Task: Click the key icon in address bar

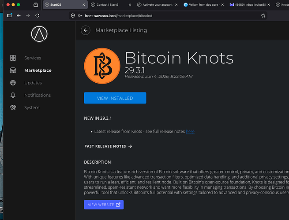Action: (80, 16)
